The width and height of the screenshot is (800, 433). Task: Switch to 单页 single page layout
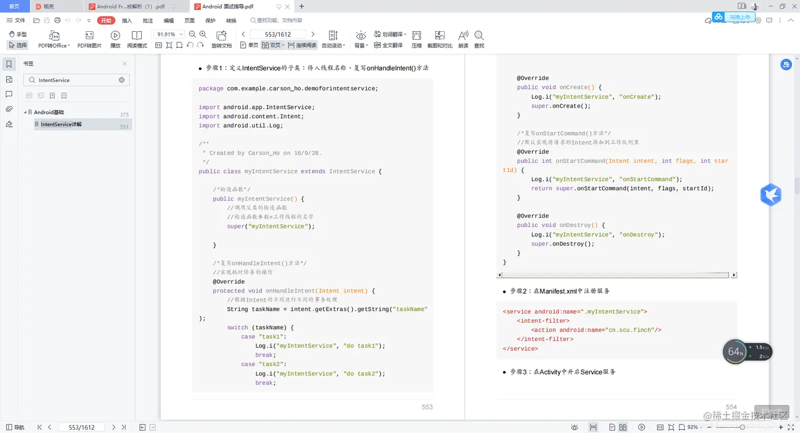coord(249,45)
